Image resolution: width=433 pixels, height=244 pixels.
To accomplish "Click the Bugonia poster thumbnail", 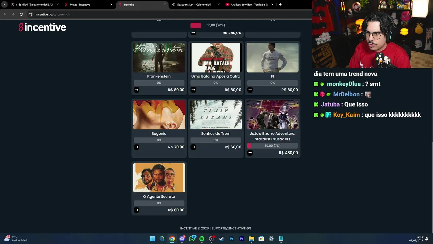I will [x=159, y=115].
